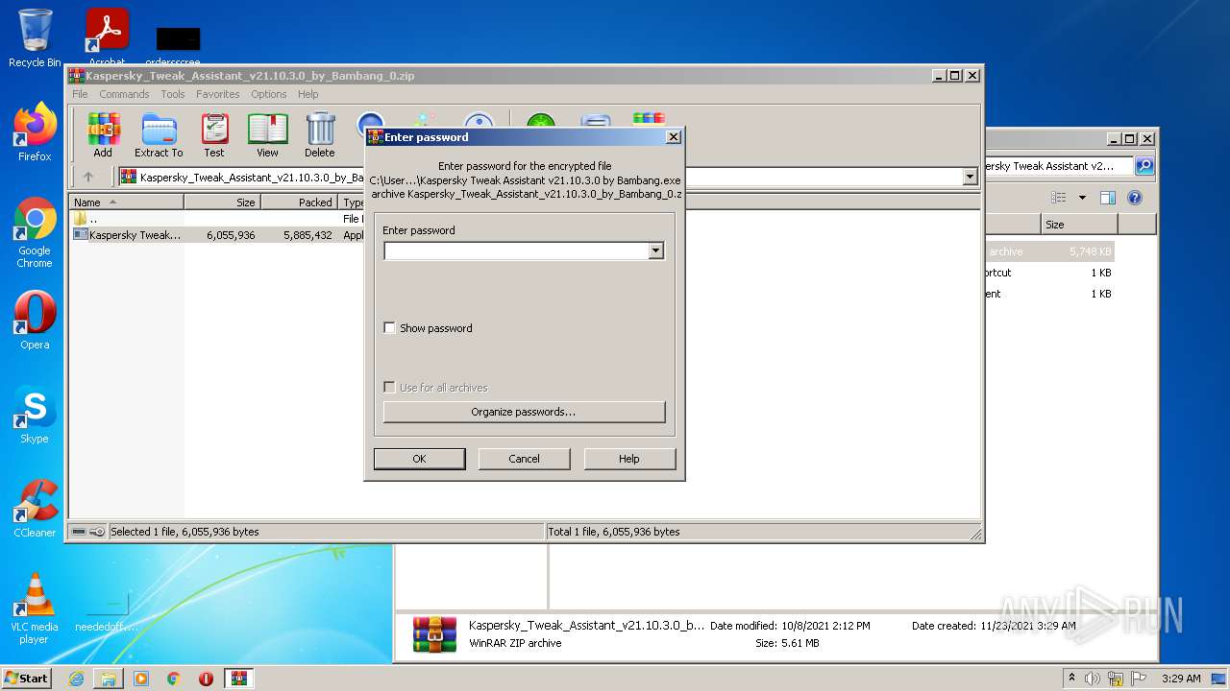This screenshot has height=691, width=1230.
Task: Click WinRAR ZIP archive icon in details pane
Action: click(434, 634)
